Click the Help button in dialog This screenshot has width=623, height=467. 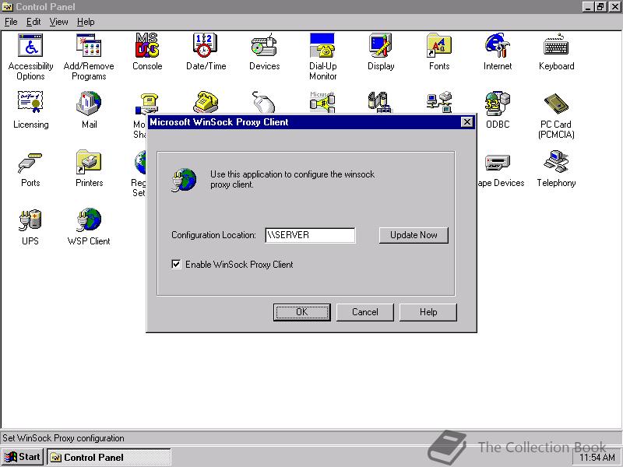tap(428, 312)
